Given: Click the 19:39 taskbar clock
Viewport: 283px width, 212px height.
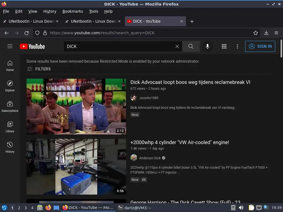Looking at the screenshot, I should [276, 208].
